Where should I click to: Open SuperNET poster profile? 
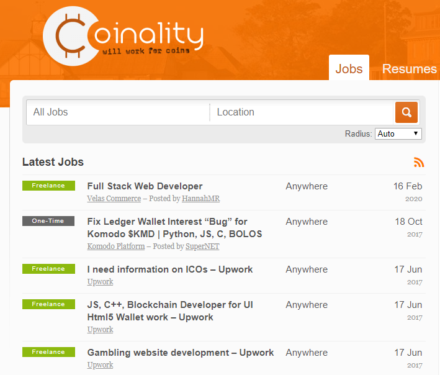[x=202, y=246]
